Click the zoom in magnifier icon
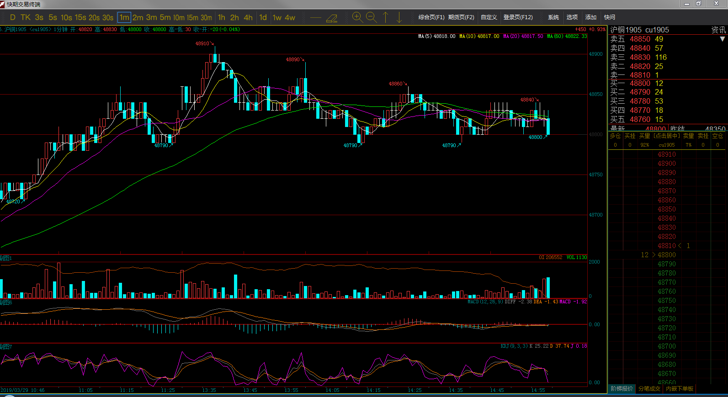 coord(357,17)
